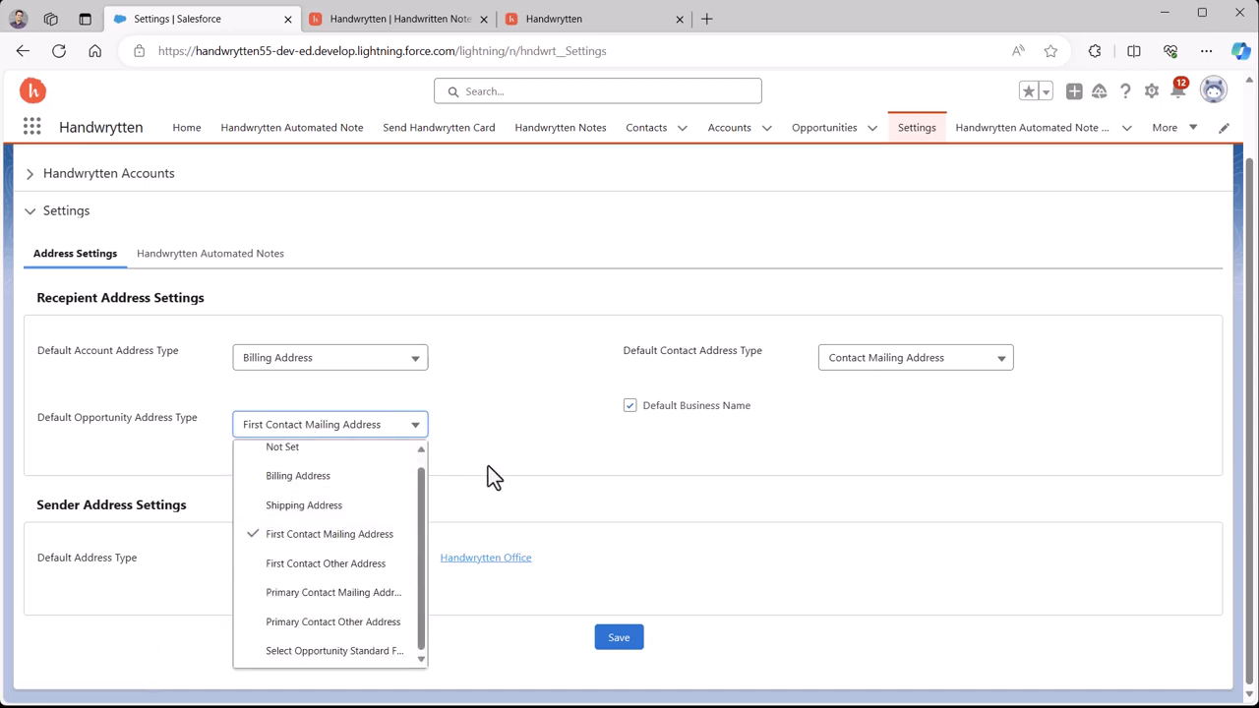Switch to Handwrytten Automated Notes tab

(210, 254)
